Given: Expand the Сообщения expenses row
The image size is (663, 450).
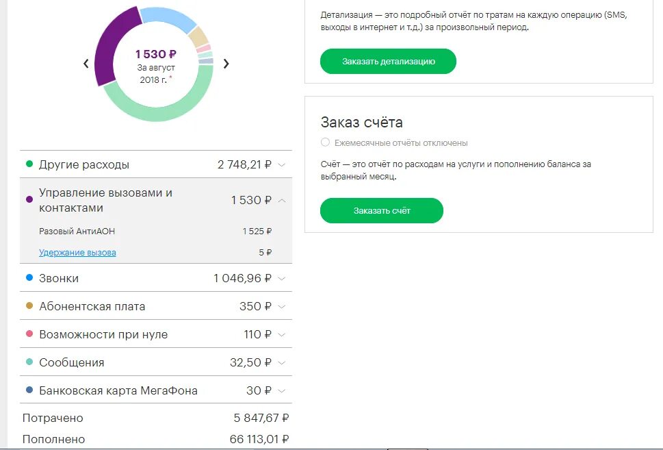Looking at the screenshot, I should click(282, 362).
